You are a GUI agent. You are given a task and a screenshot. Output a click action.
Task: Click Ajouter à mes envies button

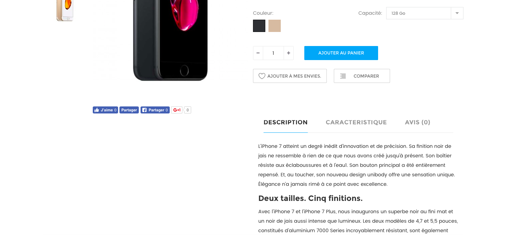tap(290, 76)
